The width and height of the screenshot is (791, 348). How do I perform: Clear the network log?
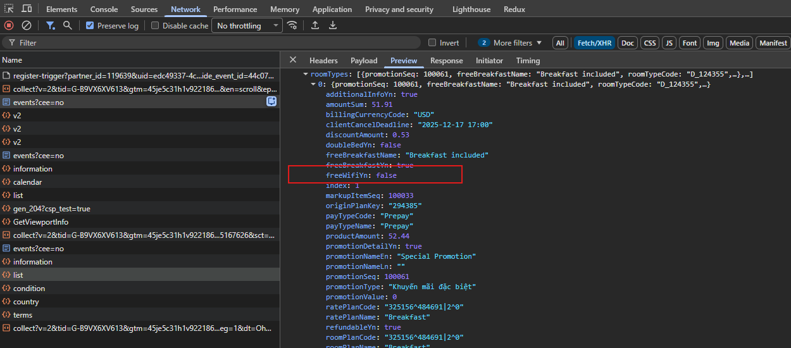[x=27, y=25]
